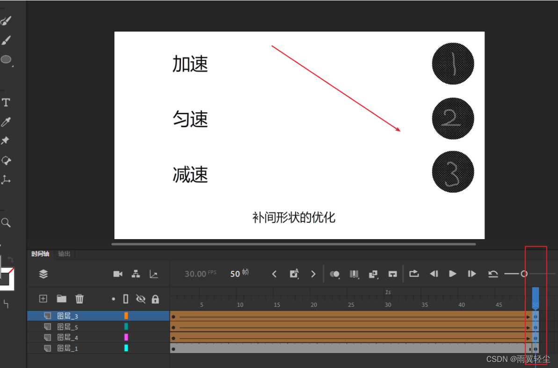Show the layer parenting view
The height and width of the screenshot is (368, 558).
(x=136, y=274)
